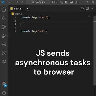Open the Manage settings gear

point(4,93)
